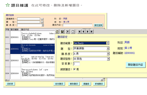Click the 題目內容 column header
This screenshot has width=147, height=95.
[38, 30]
